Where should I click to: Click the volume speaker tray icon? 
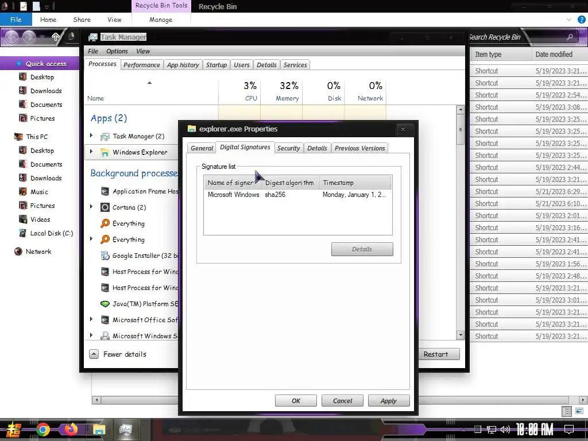point(505,430)
